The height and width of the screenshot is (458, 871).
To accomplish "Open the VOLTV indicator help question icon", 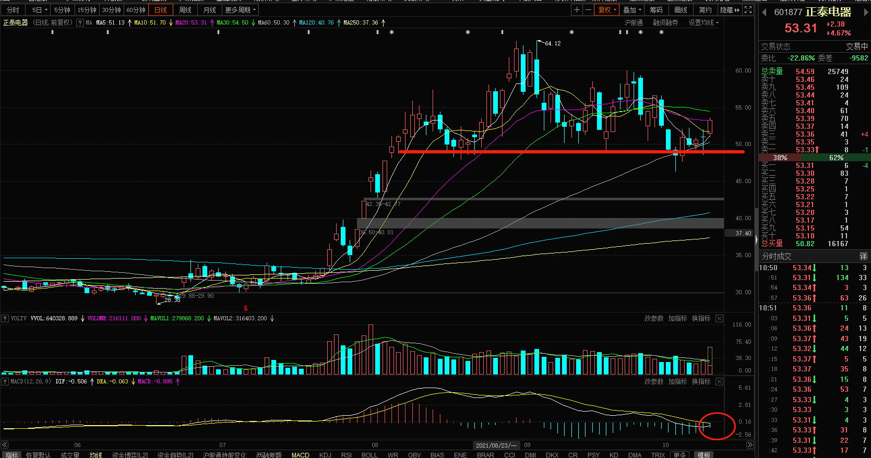I will pos(5,318).
